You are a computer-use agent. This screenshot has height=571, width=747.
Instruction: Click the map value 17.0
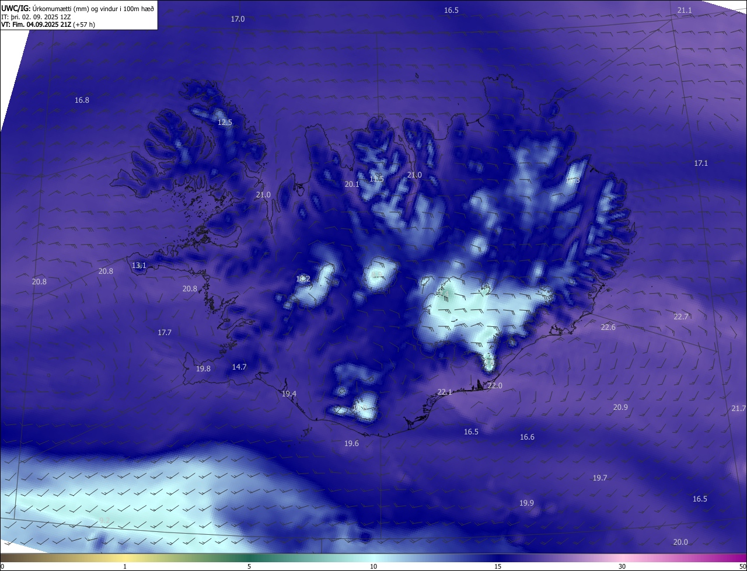pos(238,19)
